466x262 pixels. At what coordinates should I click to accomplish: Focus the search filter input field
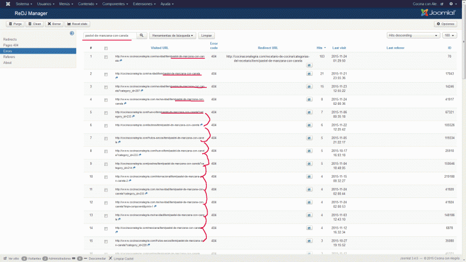tap(110, 36)
